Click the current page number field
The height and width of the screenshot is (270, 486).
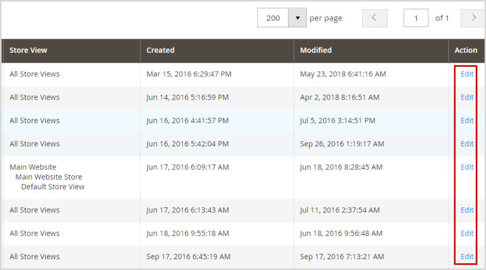[x=416, y=18]
